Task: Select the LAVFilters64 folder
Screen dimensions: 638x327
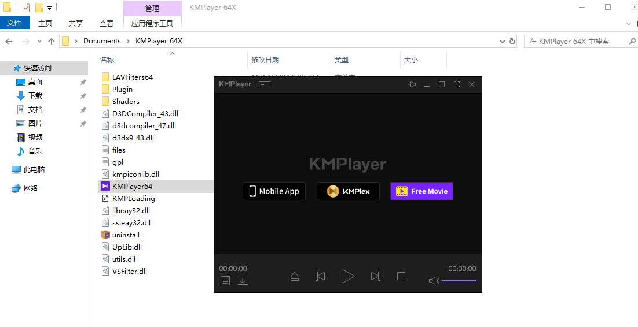Action: click(x=132, y=77)
